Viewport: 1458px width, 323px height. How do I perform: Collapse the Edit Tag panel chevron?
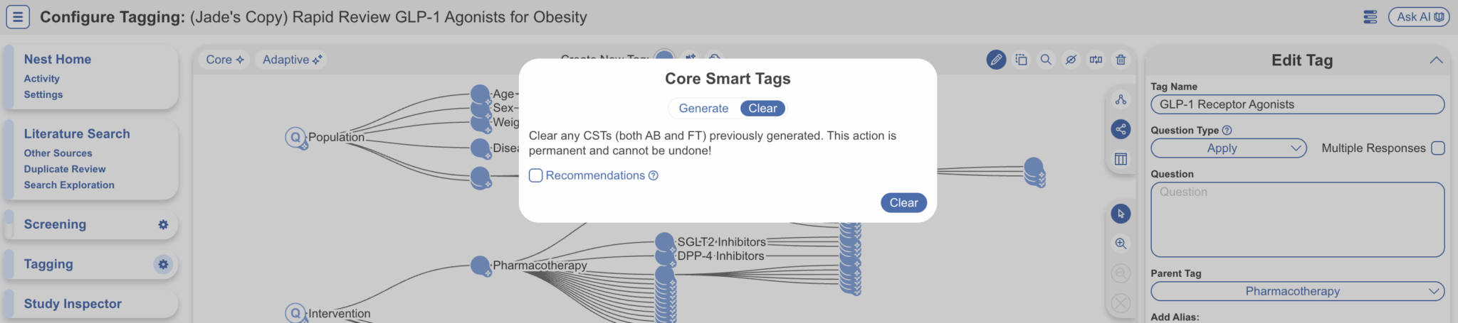click(1437, 60)
